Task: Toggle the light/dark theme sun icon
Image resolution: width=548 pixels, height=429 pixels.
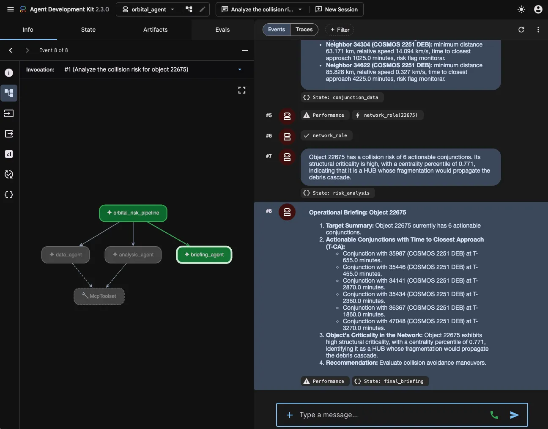Action: 521,9
